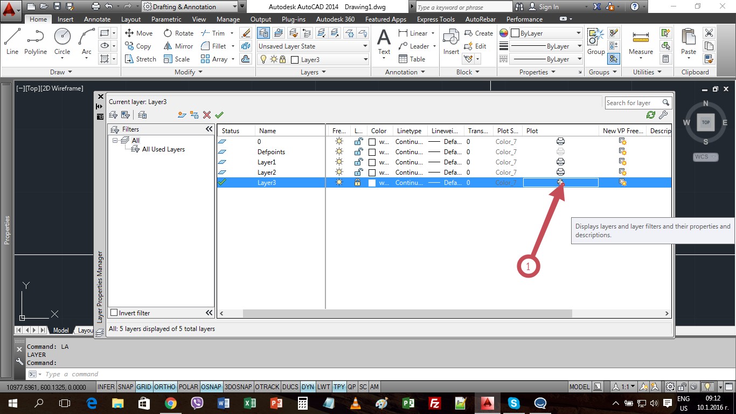Click the color swatch for Defpoints
Image resolution: width=736 pixels, height=414 pixels.
click(372, 151)
